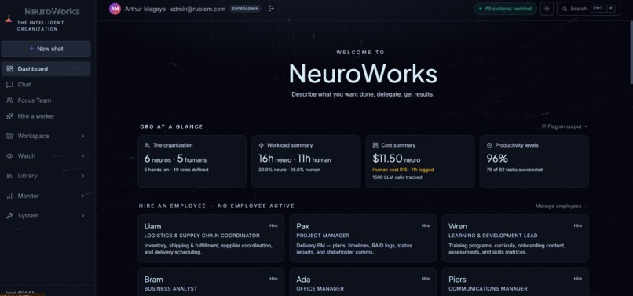Open the Manage employees link
The width and height of the screenshot is (633, 296).
(x=562, y=206)
